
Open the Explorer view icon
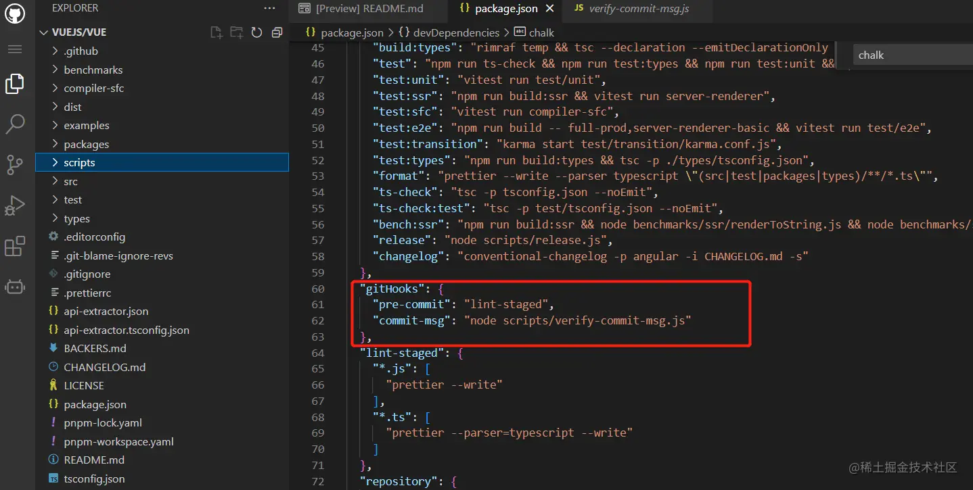[15, 84]
